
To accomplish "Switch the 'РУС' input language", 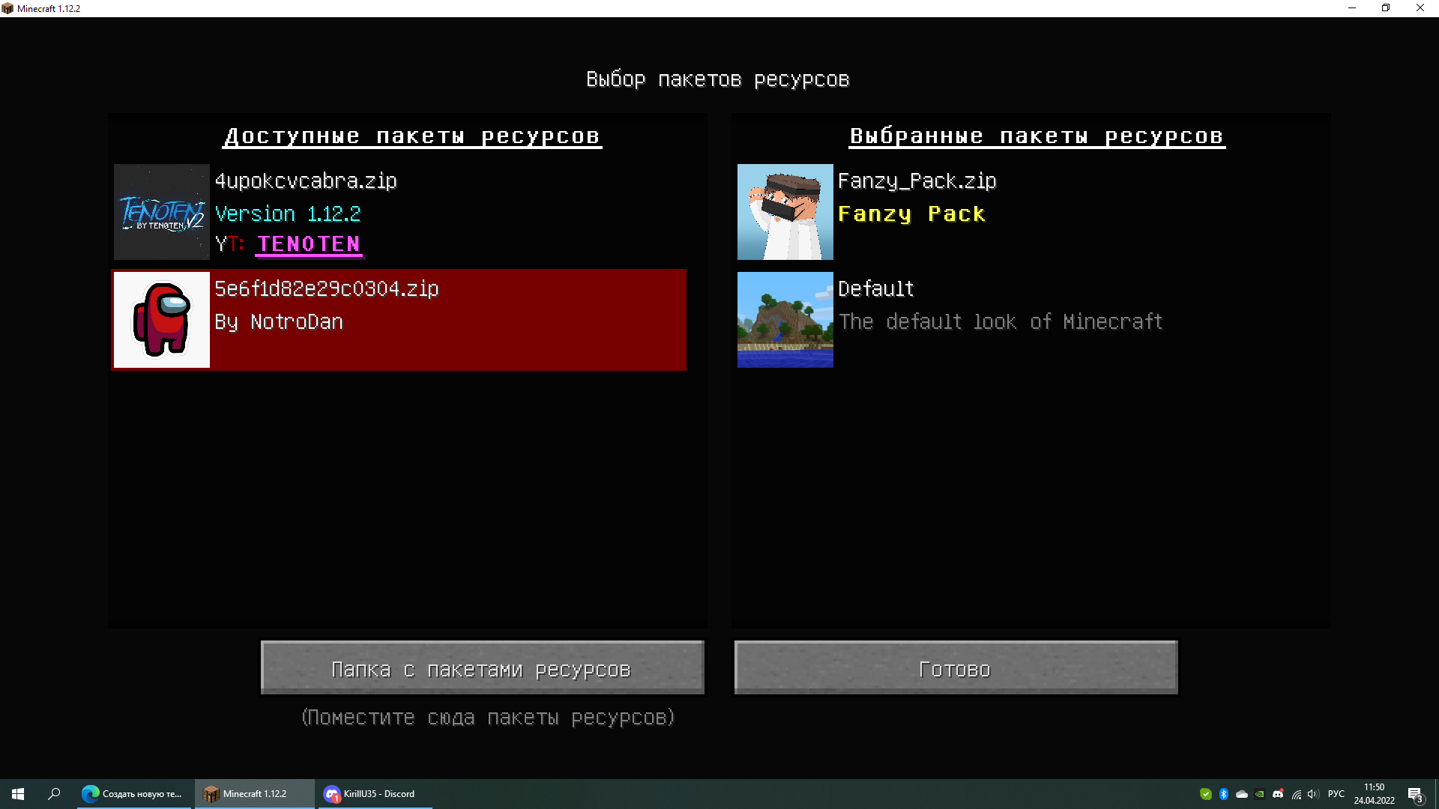I will pyautogui.click(x=1336, y=794).
